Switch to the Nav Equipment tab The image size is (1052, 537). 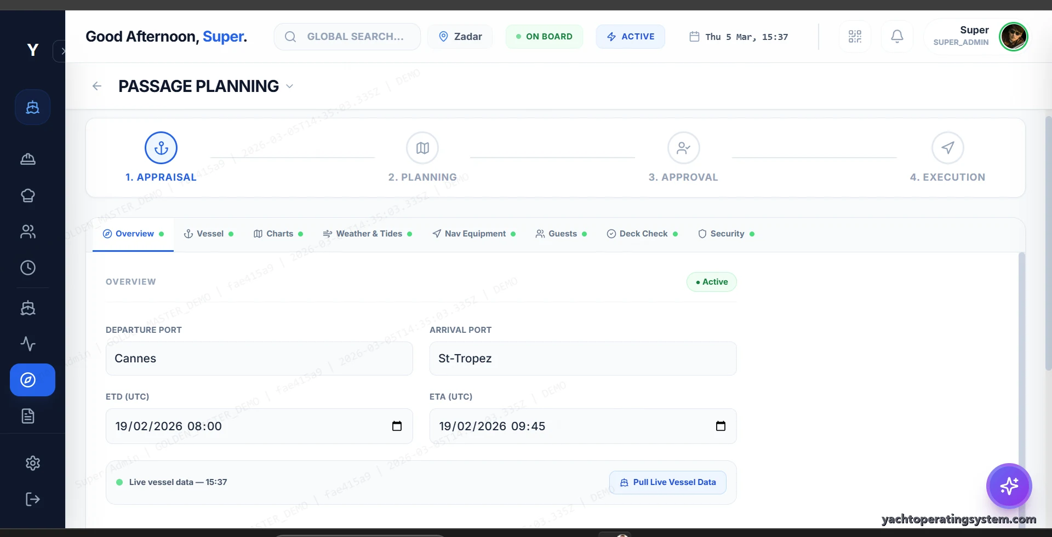click(474, 234)
